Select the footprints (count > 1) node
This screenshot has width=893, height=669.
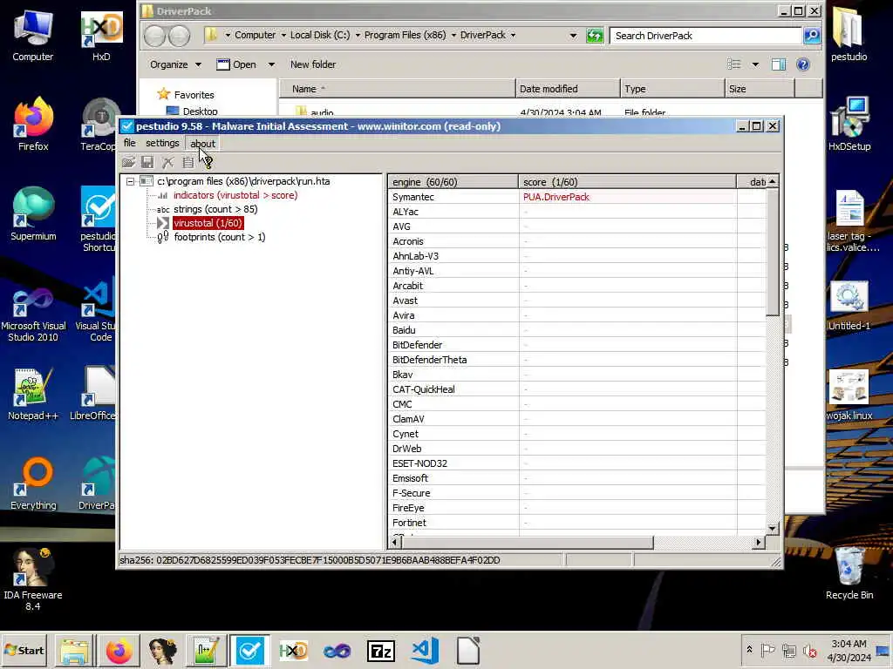coord(219,237)
